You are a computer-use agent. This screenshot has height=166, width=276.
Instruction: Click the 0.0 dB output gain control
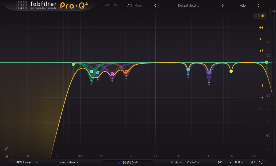point(250,162)
